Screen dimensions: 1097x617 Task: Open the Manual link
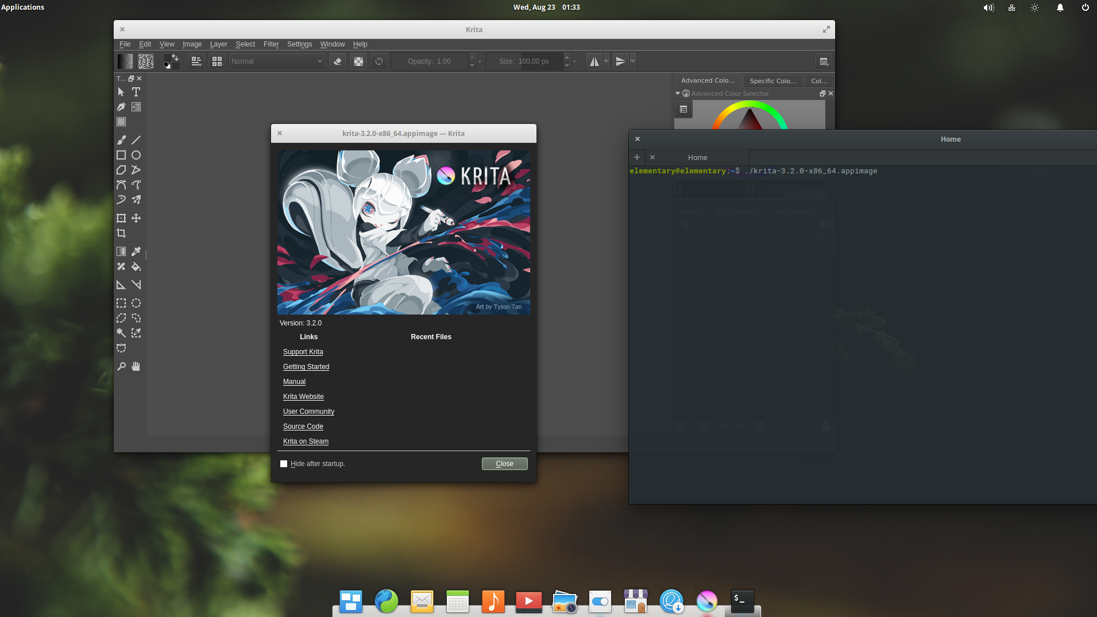294,382
